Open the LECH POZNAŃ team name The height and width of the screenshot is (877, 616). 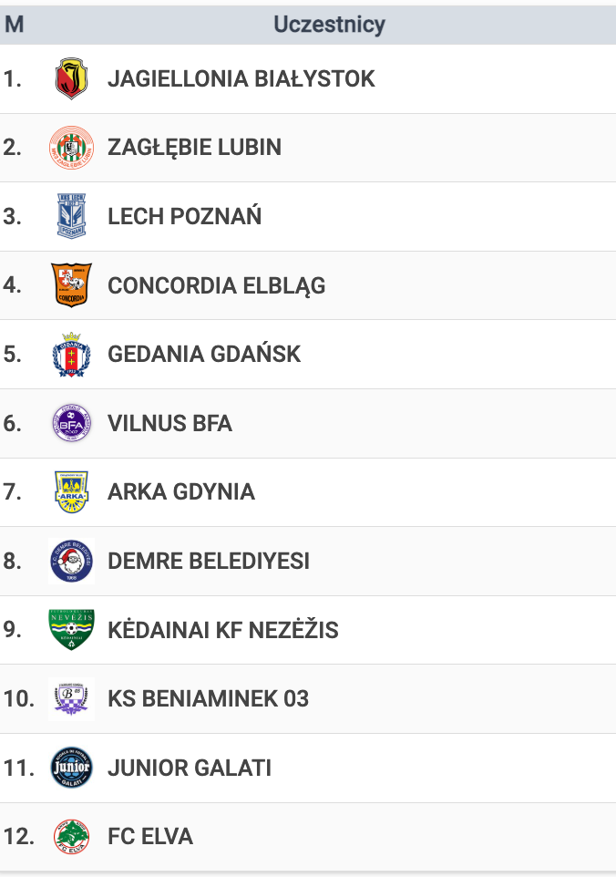[x=184, y=216]
